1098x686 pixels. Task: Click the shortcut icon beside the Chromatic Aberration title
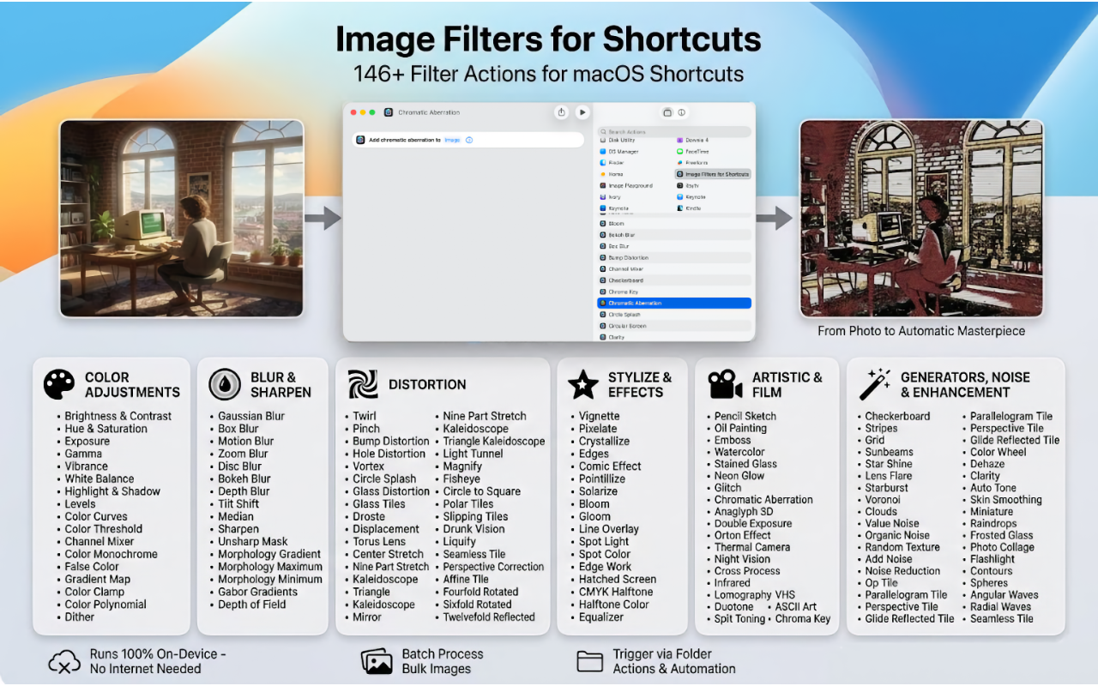[389, 112]
